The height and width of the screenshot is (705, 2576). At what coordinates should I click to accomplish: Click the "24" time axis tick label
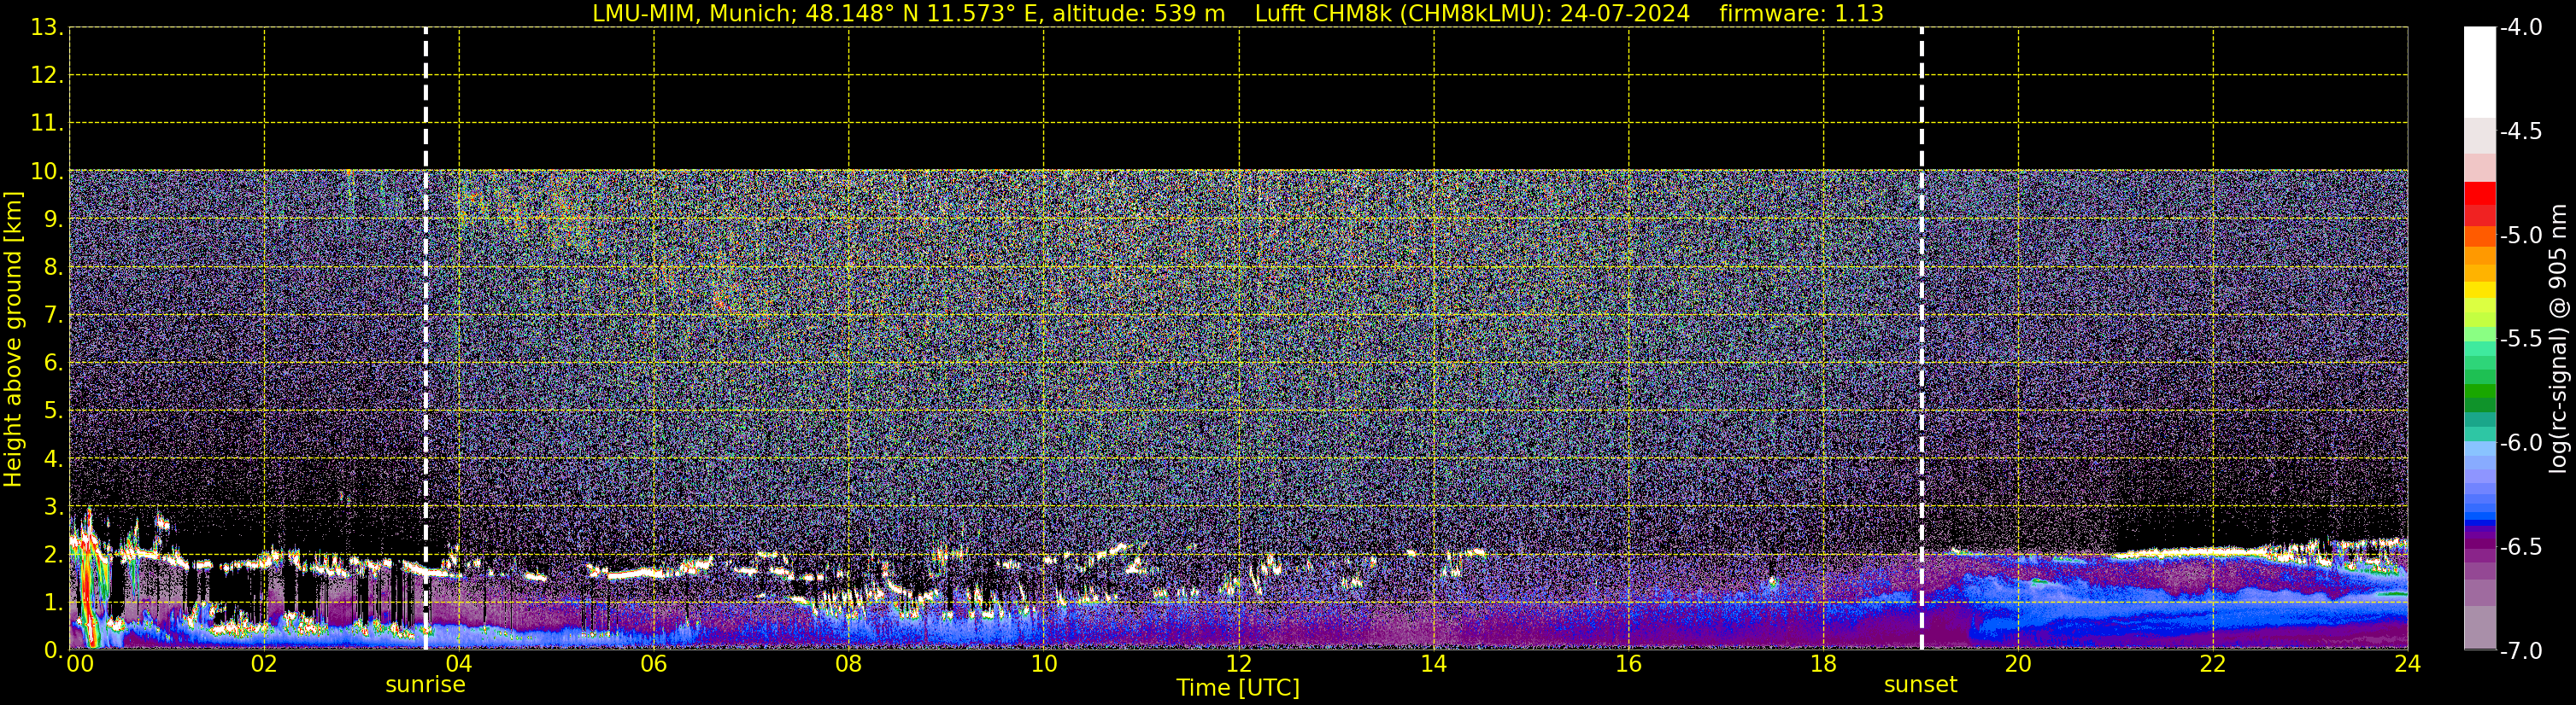(2408, 664)
